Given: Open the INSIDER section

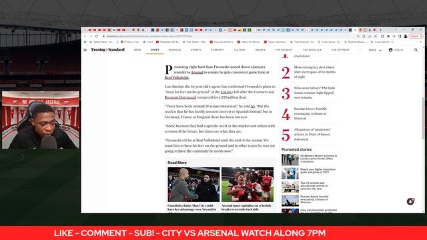Looking at the screenshot, I should (x=260, y=50).
